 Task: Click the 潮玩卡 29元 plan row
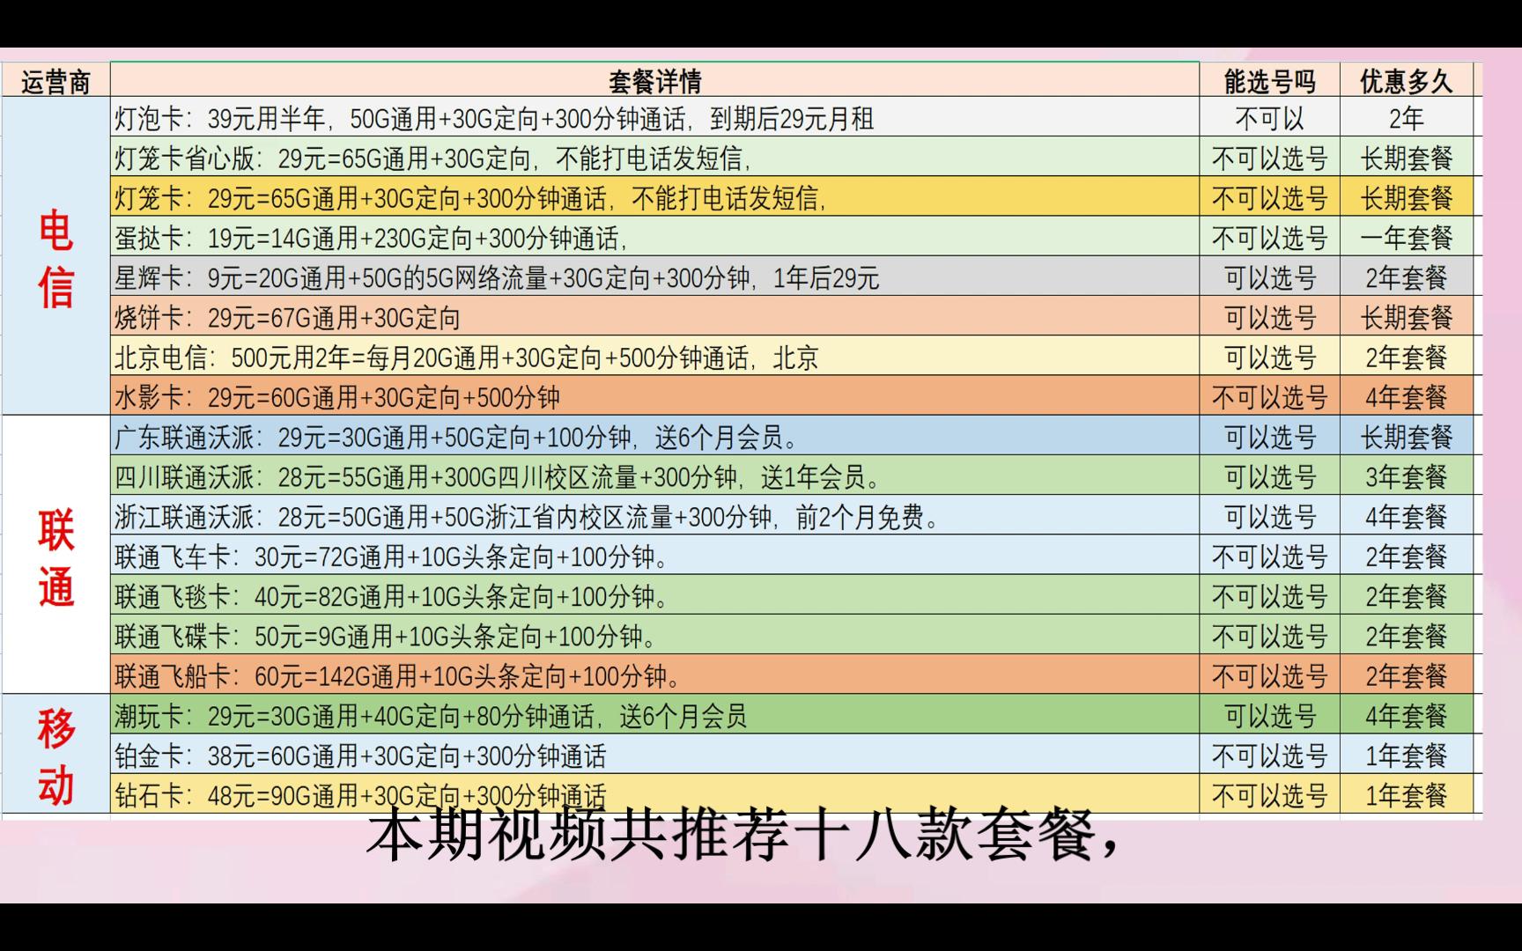tap(654, 715)
